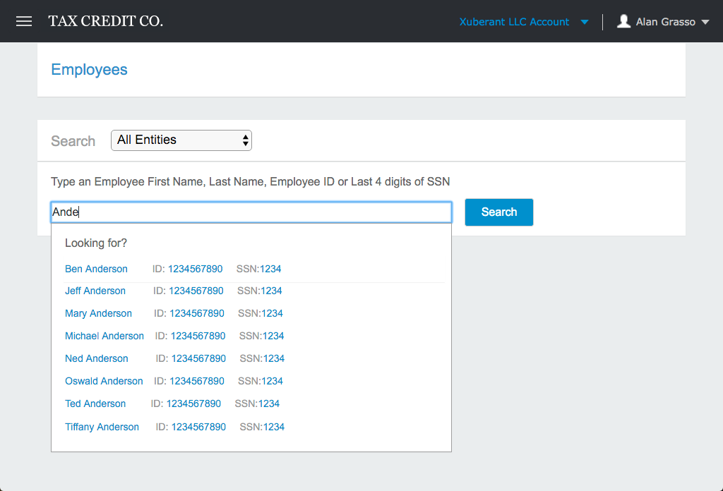The height and width of the screenshot is (491, 723).
Task: Select Tiffany Anderson from suggestions
Action: (102, 428)
